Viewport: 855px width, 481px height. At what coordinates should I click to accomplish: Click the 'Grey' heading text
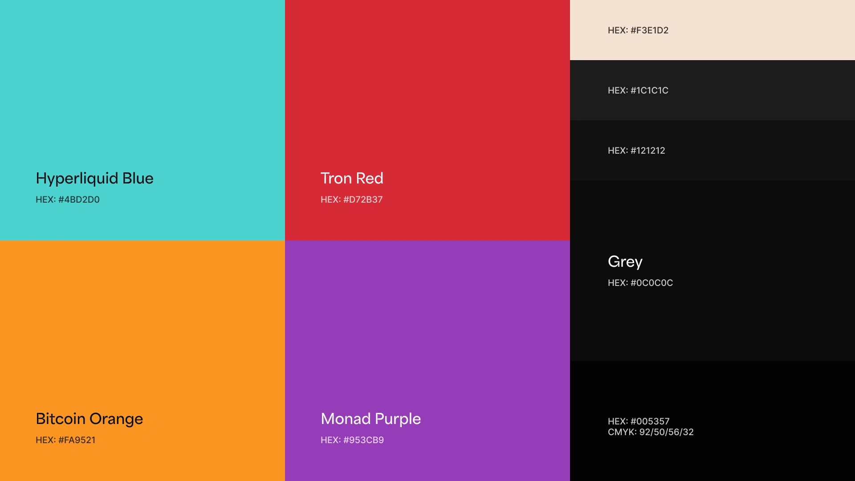pyautogui.click(x=625, y=261)
